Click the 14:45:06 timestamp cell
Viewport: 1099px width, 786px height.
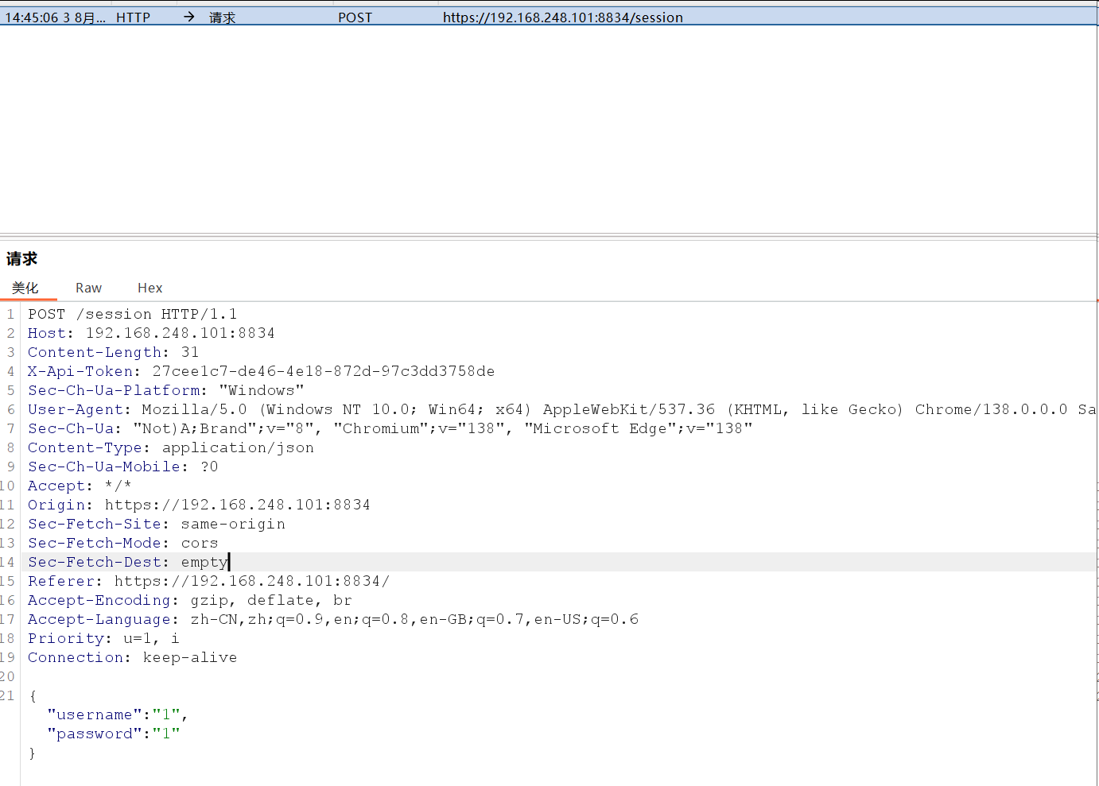tap(55, 17)
